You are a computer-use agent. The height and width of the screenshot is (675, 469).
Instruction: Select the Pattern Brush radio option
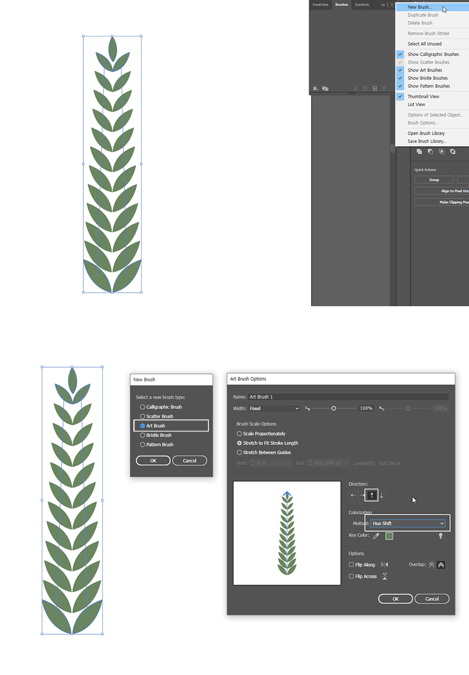click(x=143, y=444)
